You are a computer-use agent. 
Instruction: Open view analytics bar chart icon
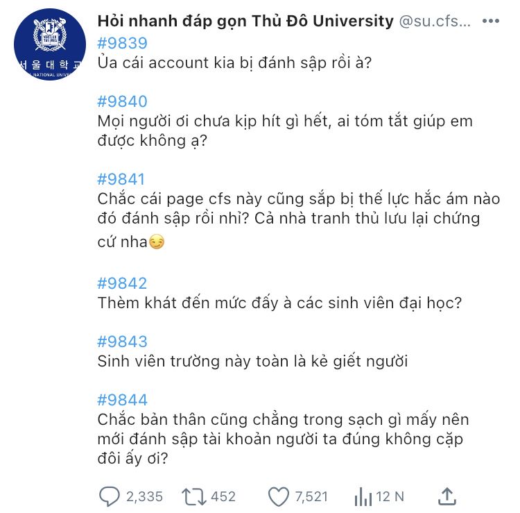tap(363, 497)
